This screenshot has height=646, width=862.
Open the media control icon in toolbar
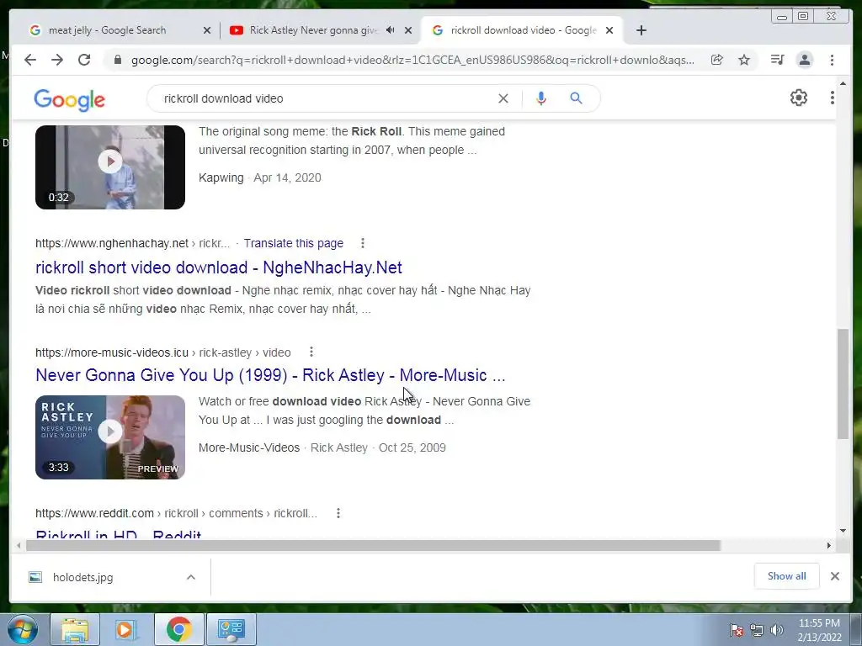tap(777, 60)
